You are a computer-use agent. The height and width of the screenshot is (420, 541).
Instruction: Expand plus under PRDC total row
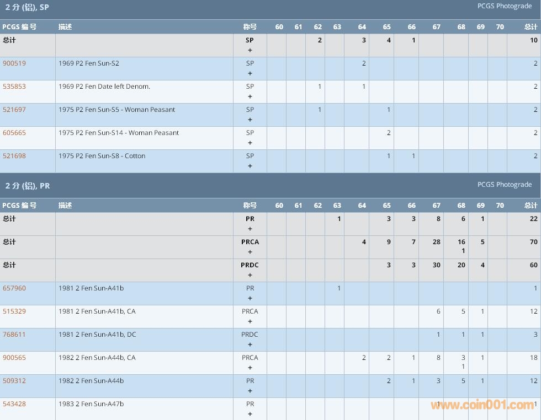pyautogui.click(x=250, y=275)
